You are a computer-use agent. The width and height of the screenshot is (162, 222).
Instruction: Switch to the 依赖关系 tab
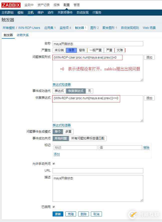click(23, 35)
